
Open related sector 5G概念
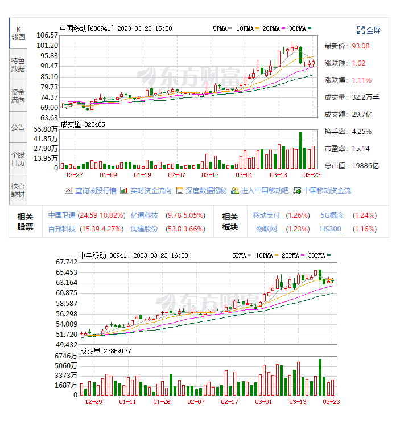coord(332,215)
